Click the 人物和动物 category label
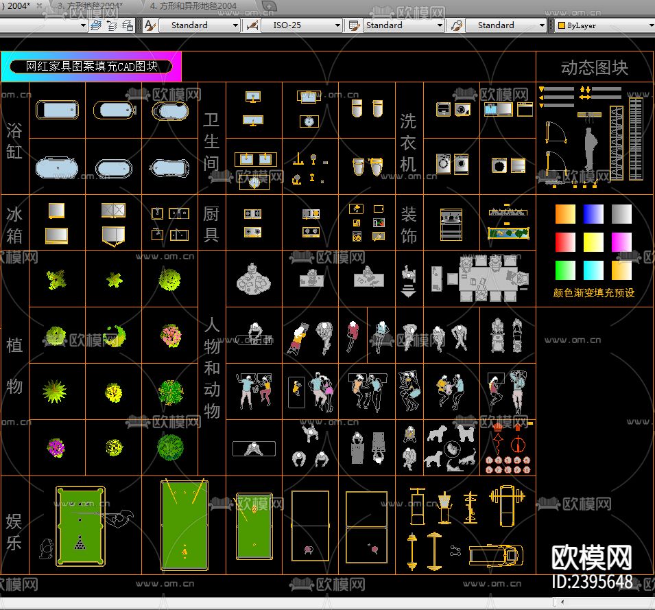The image size is (655, 610). click(x=212, y=368)
